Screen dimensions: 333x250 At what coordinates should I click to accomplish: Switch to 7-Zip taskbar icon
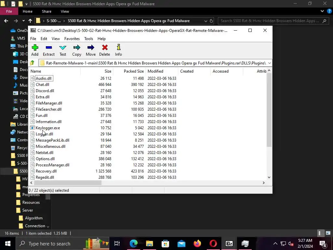(229, 243)
